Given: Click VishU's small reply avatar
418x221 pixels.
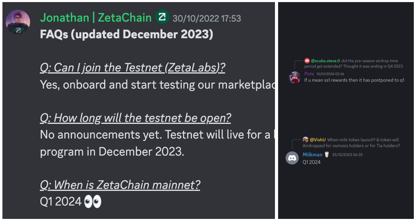Looking at the screenshot, I should [305, 140].
